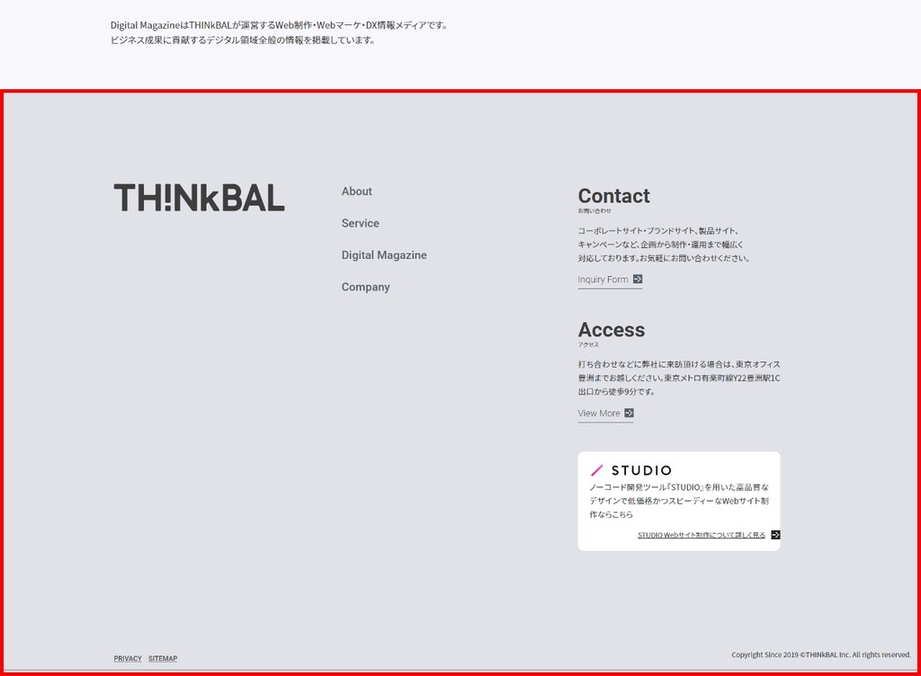Click the arrow icon beside View More
921x676 pixels.
click(x=629, y=414)
